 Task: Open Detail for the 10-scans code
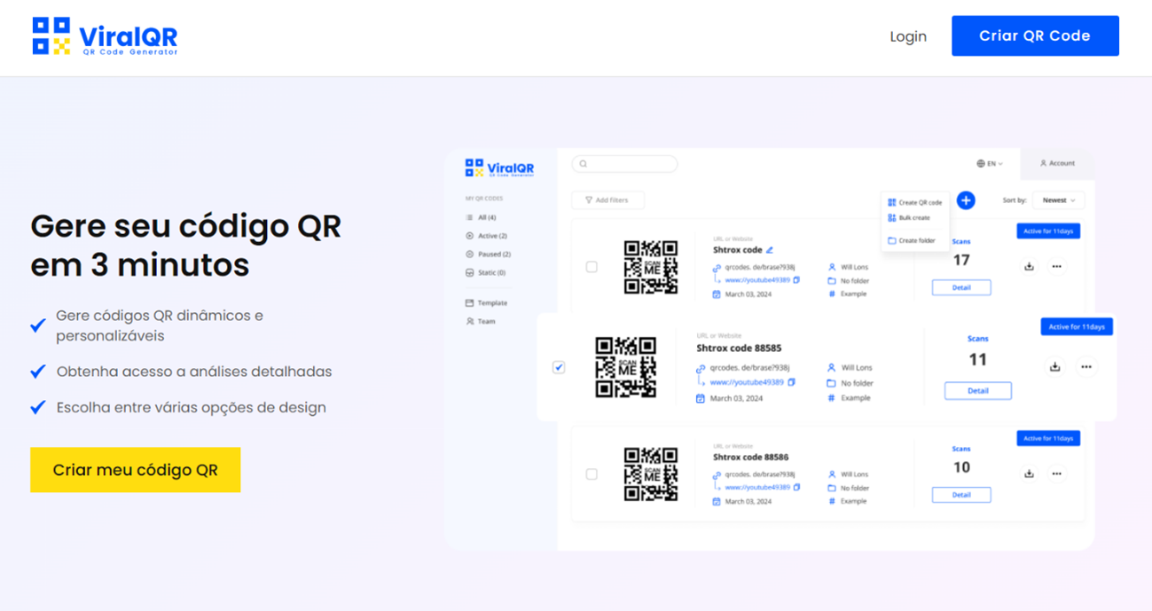pos(961,495)
